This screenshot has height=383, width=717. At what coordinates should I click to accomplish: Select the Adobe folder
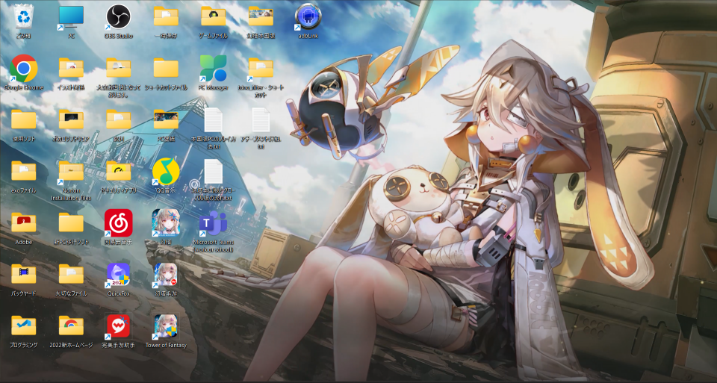[24, 222]
